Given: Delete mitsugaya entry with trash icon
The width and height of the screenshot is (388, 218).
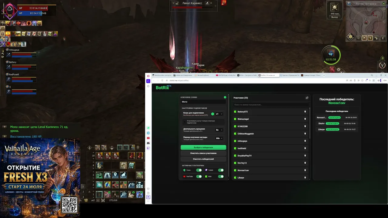Looking at the screenshot, I should pos(305,141).
